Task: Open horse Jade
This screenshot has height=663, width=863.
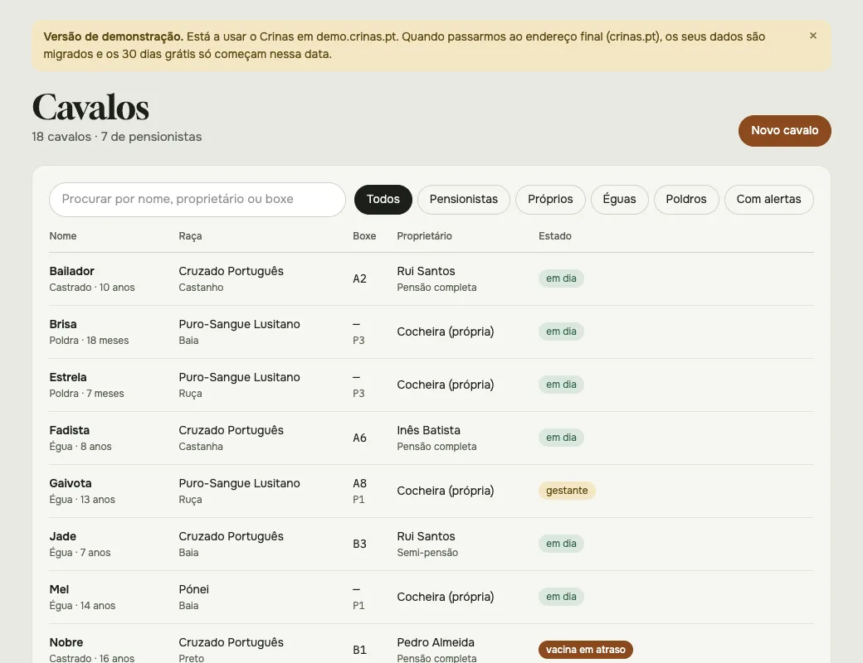Action: pos(63,536)
